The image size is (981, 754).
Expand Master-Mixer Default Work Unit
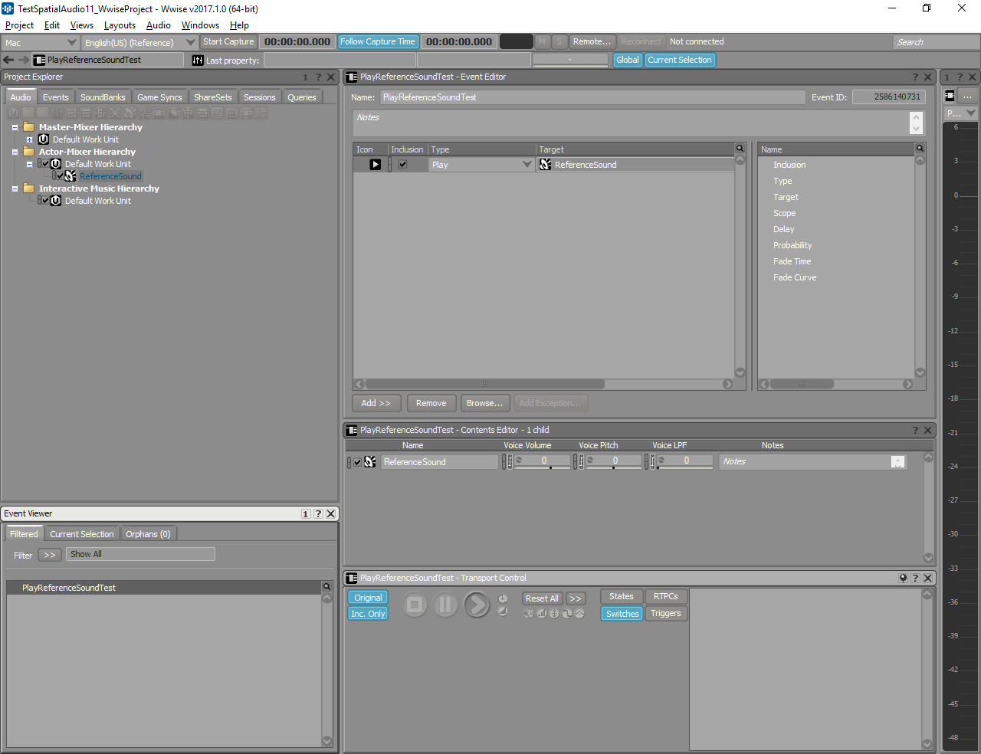coord(29,139)
